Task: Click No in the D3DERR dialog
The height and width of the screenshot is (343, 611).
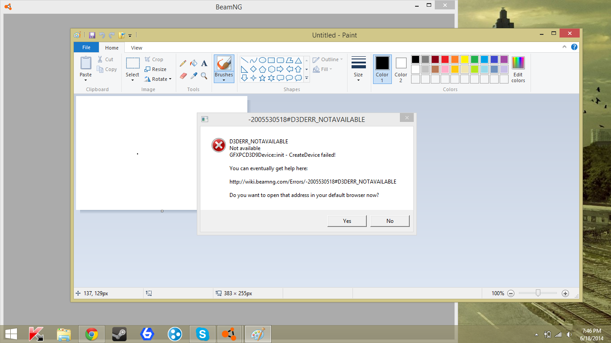Action: pos(390,221)
